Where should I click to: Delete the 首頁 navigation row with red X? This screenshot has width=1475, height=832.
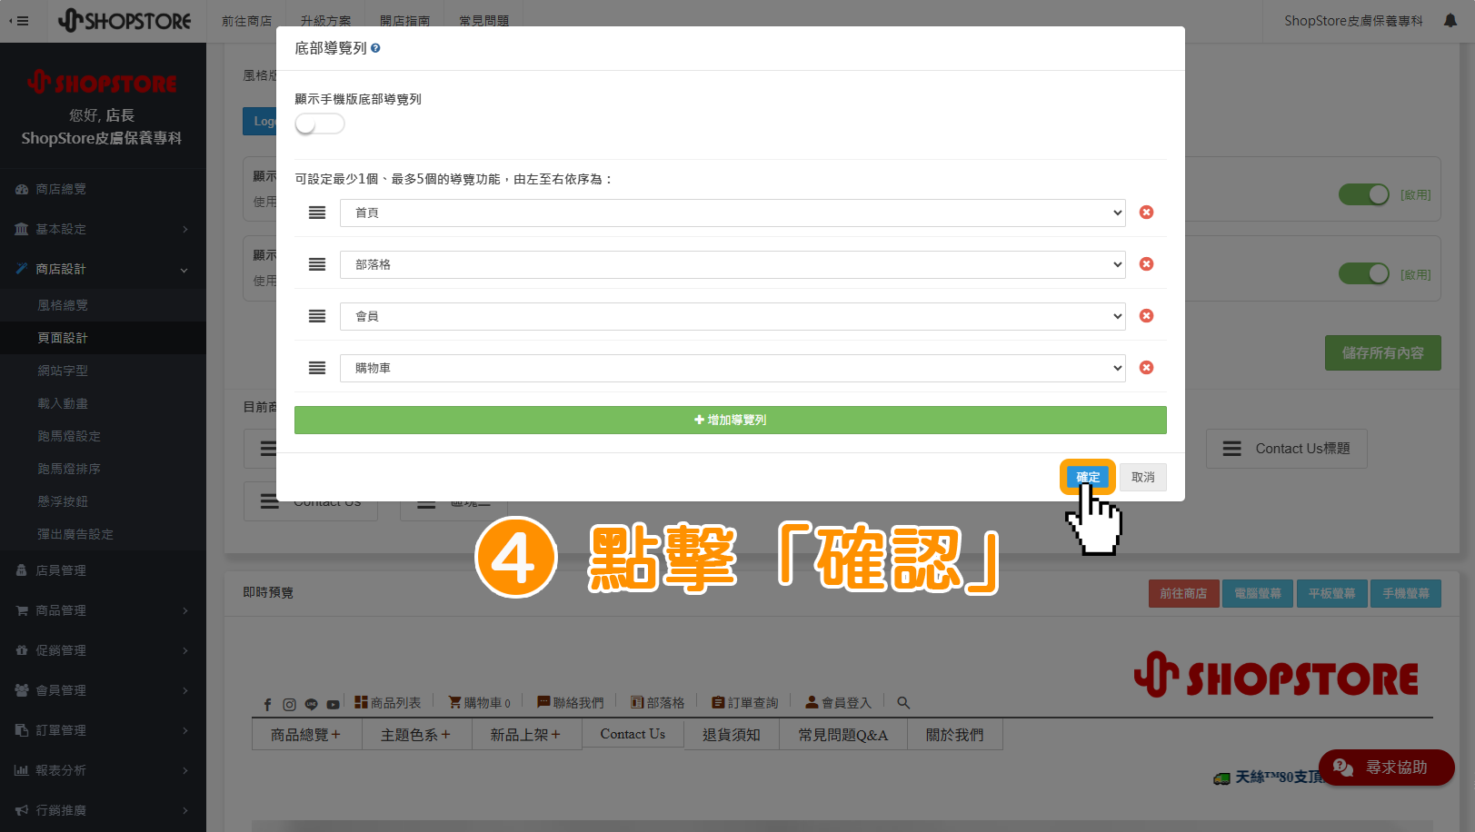[x=1147, y=213]
